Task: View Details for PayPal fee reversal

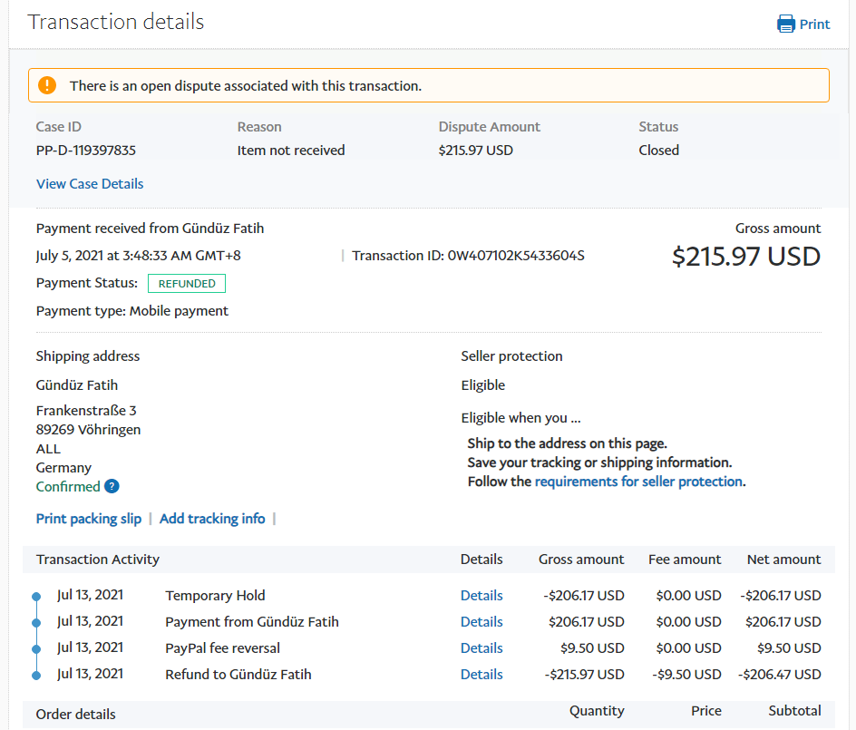Action: click(x=481, y=648)
